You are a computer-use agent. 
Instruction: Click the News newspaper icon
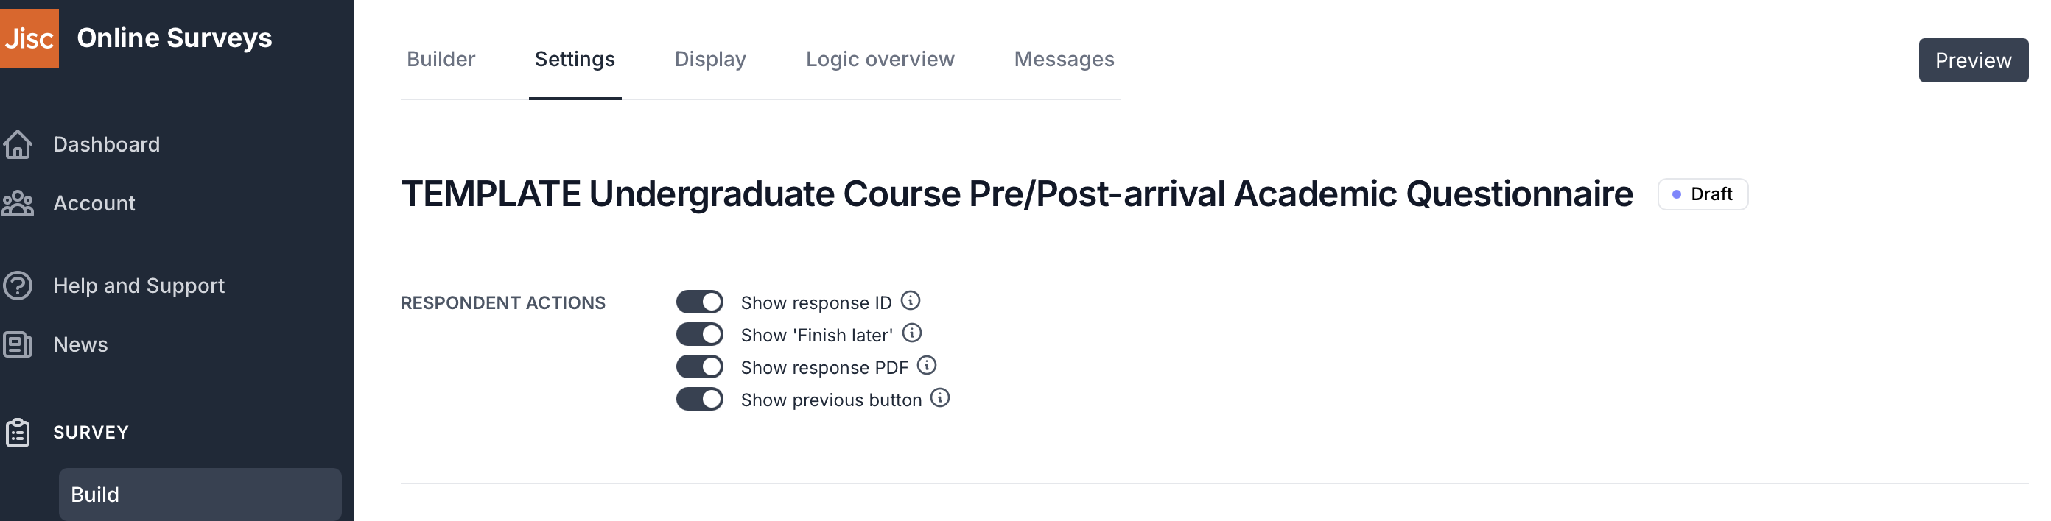pos(18,344)
